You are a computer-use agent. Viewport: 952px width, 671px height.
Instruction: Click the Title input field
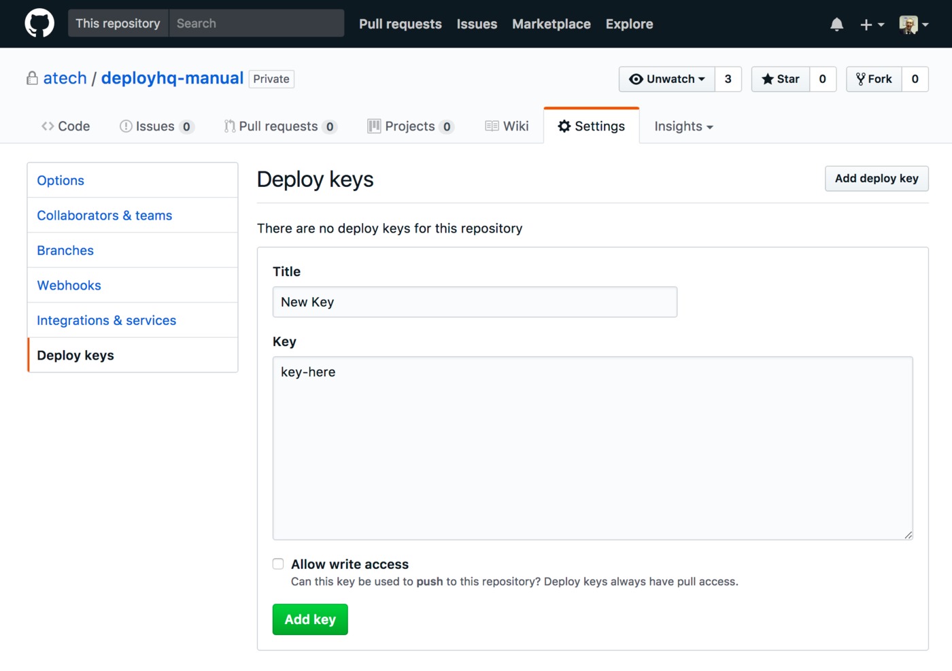[x=474, y=302]
